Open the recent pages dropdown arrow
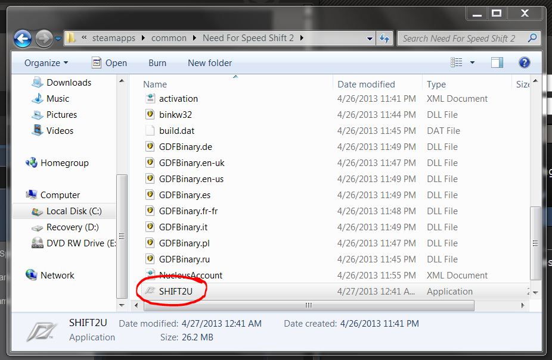Viewport: 552px width, 360px height. (58, 39)
